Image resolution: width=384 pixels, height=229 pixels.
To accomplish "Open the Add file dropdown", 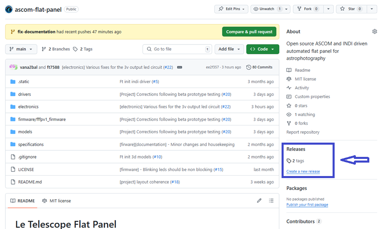I will pos(229,49).
